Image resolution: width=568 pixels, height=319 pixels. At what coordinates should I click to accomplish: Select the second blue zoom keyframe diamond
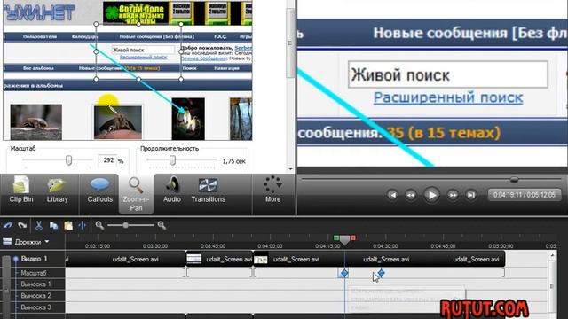[381, 273]
